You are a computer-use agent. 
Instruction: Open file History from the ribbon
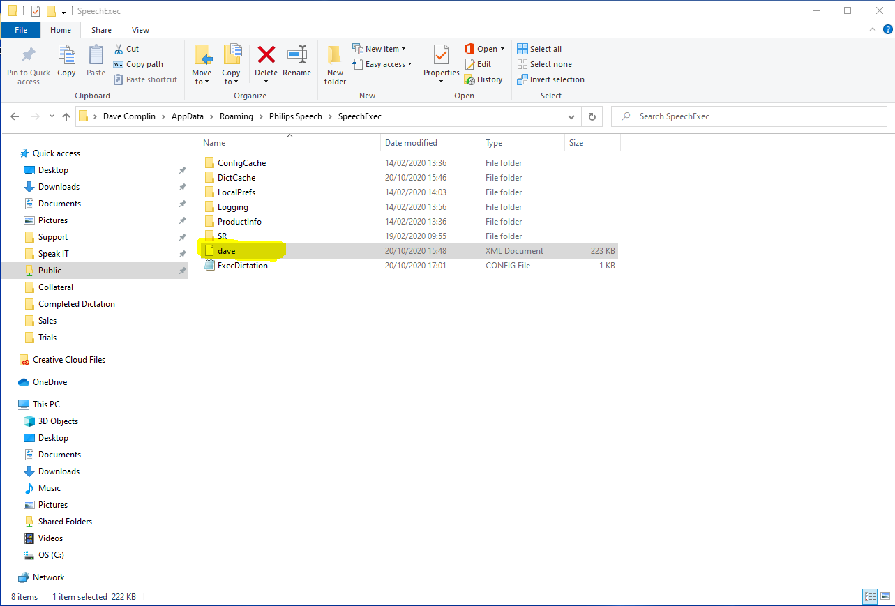(483, 79)
